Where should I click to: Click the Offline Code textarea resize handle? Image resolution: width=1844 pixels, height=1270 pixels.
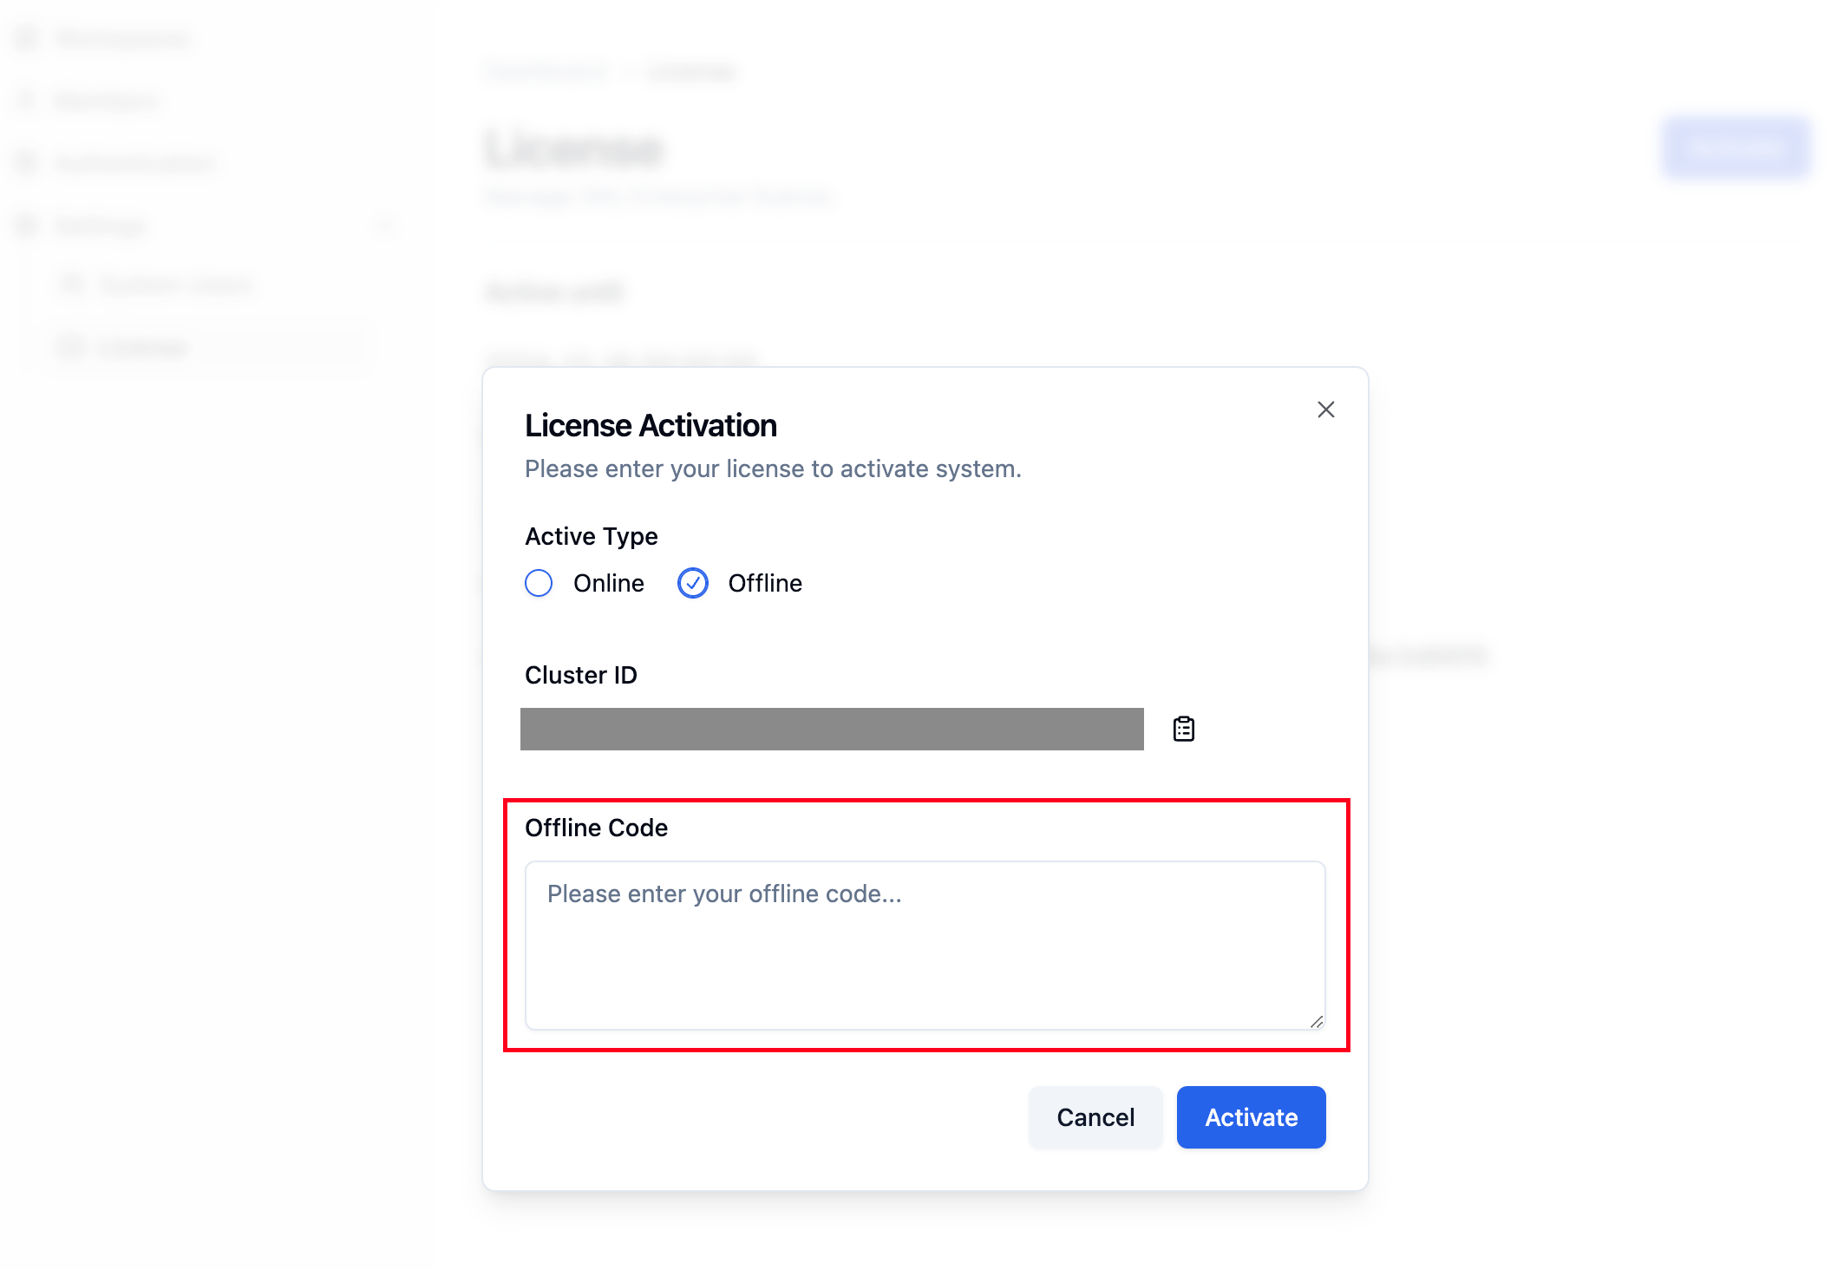tap(1317, 1022)
